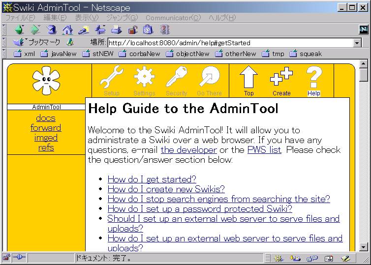Open link about stopping search engines

click(219, 199)
